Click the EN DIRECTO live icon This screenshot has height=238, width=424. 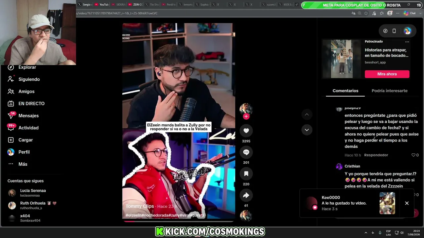(11, 103)
